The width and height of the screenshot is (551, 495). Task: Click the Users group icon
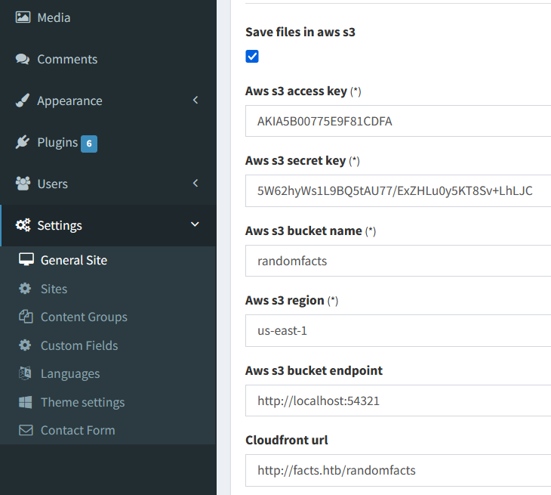pyautogui.click(x=23, y=184)
